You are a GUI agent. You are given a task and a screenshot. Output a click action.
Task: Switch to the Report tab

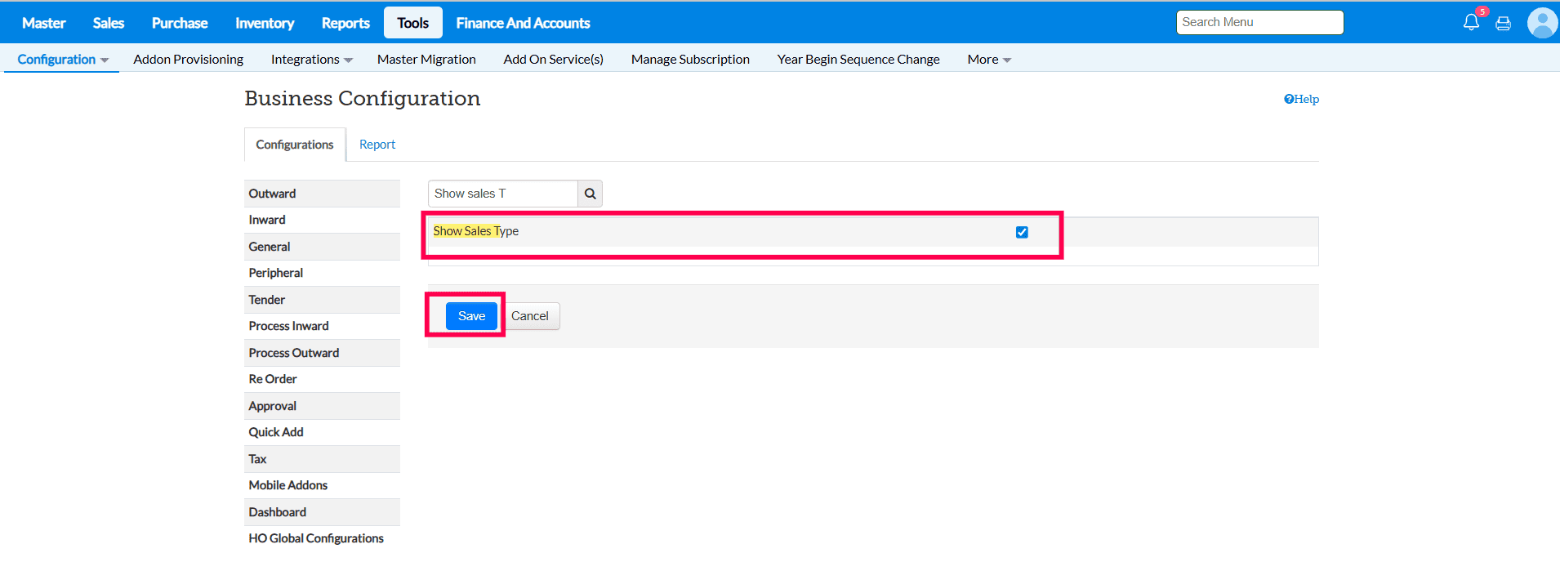pyautogui.click(x=377, y=145)
